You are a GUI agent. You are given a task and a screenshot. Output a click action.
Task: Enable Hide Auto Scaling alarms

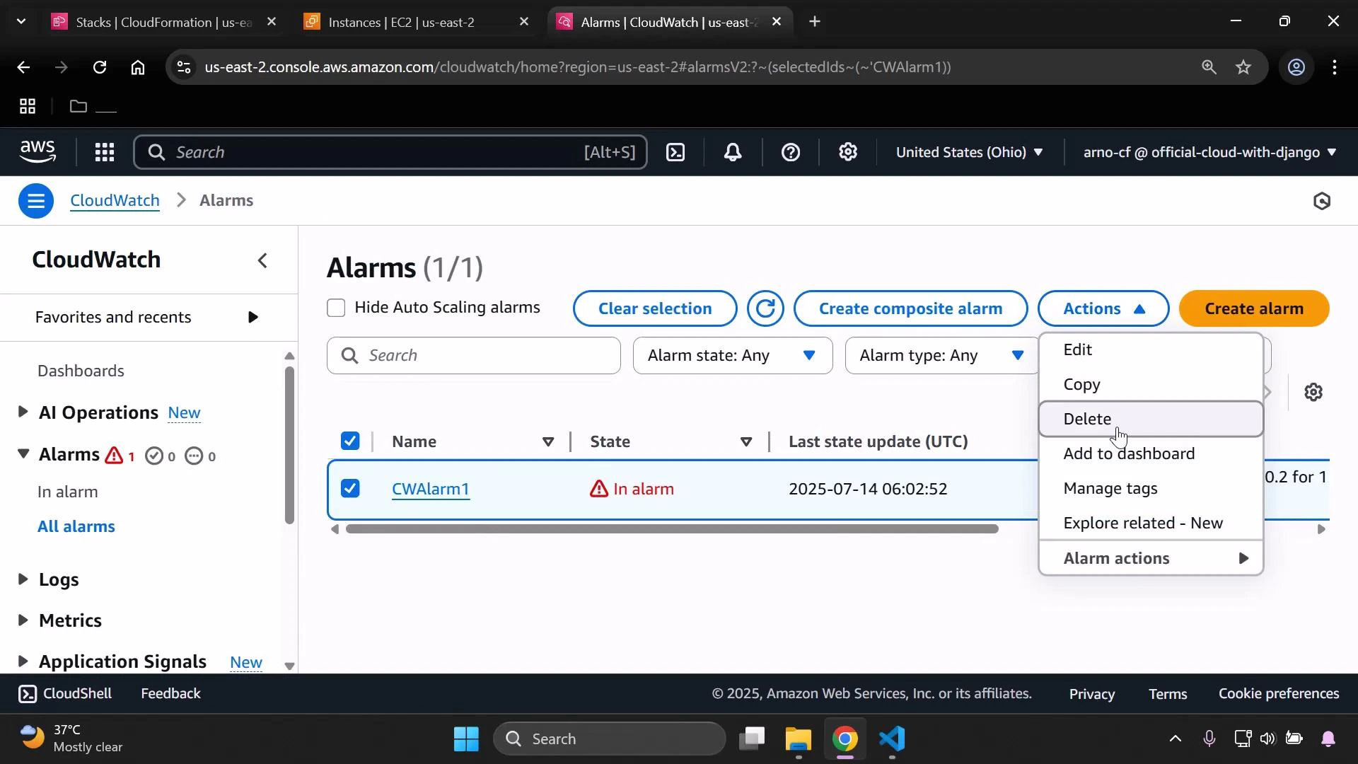pos(336,308)
